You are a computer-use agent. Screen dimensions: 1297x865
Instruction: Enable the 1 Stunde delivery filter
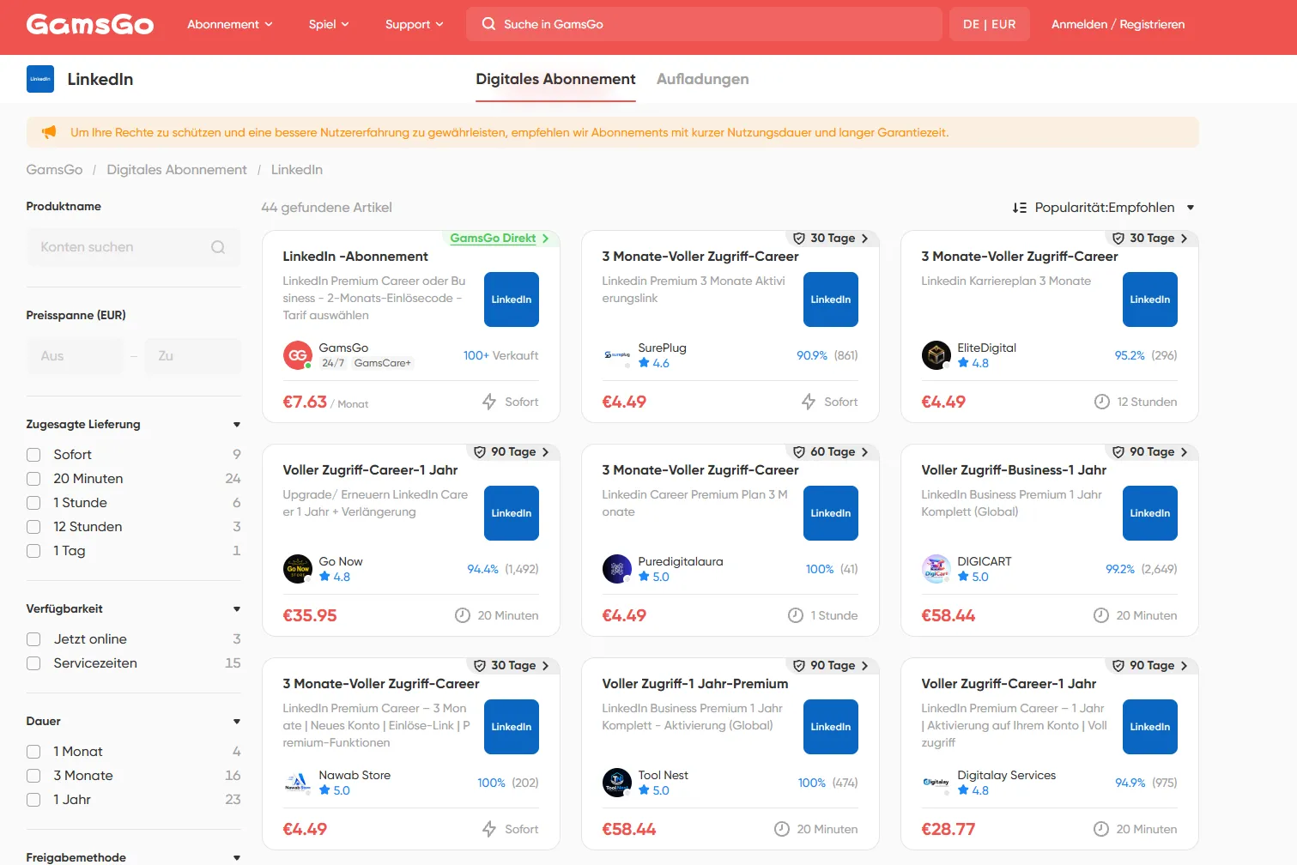click(33, 503)
